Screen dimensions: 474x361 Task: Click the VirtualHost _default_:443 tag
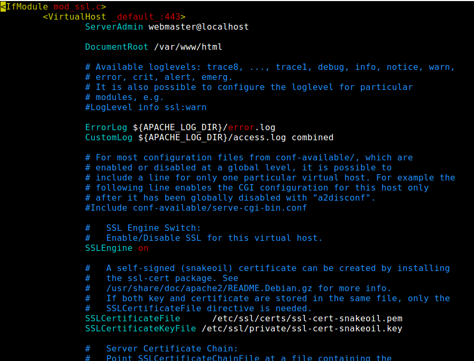tap(114, 16)
